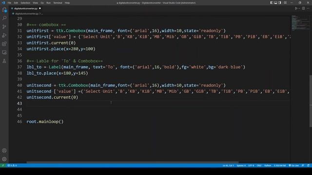
Task: Click 'unitsecond = ttk.Combobox' on line 40
Action: click(58, 86)
